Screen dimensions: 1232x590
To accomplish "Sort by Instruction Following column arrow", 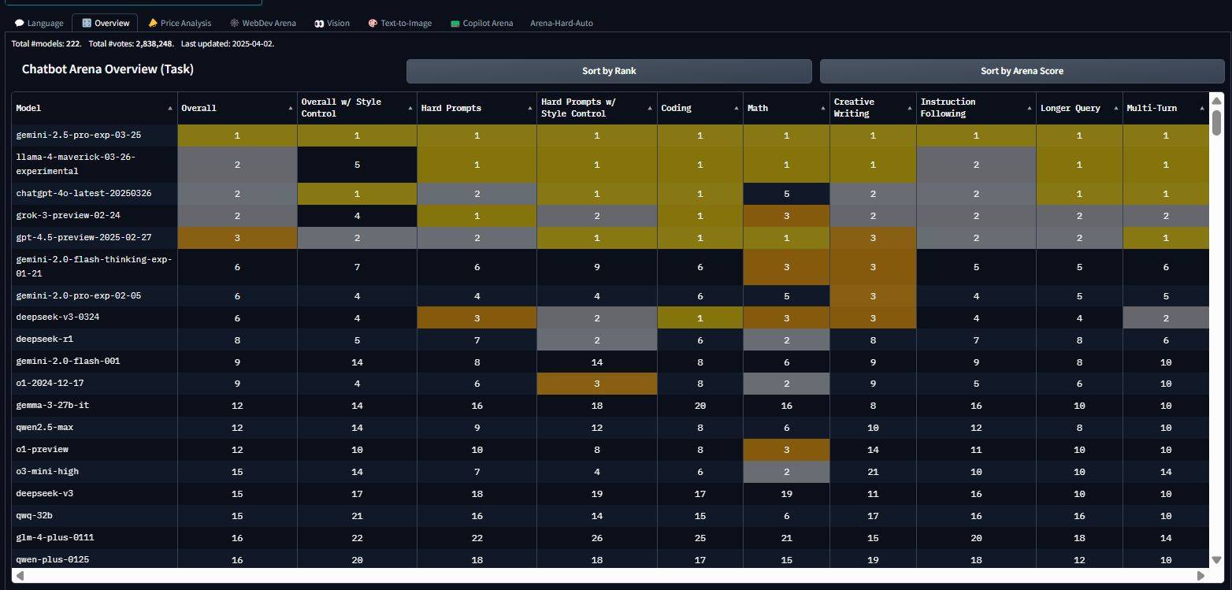I will [x=1029, y=108].
